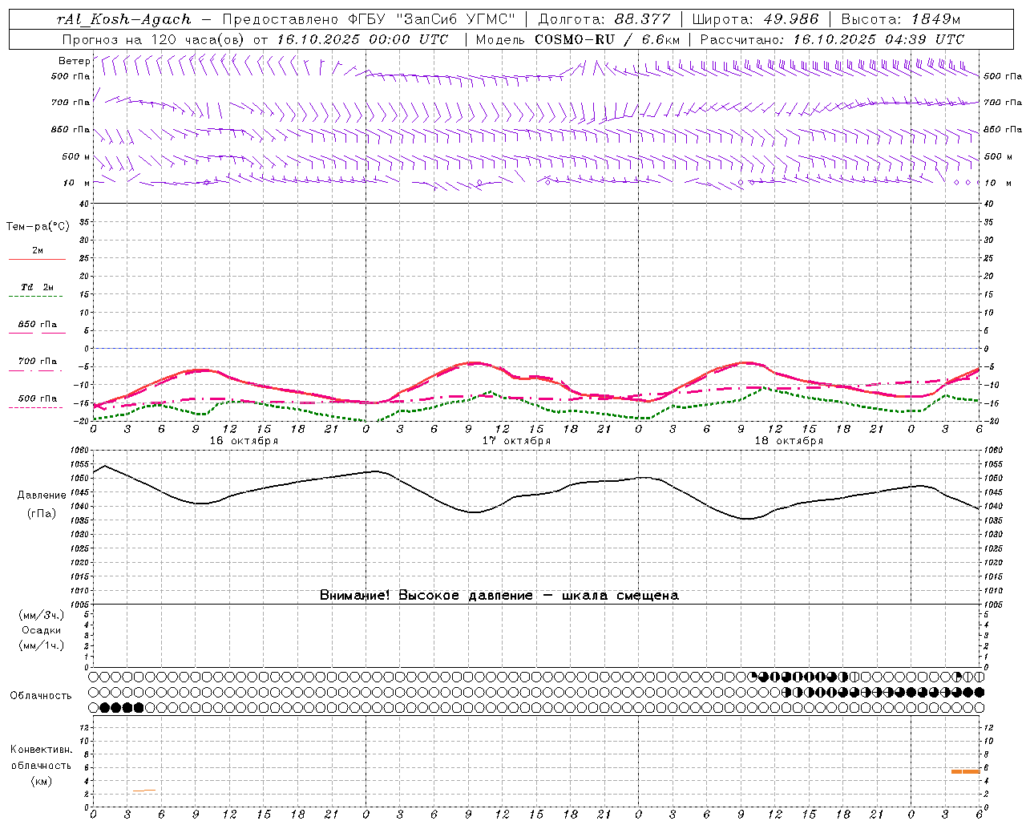Click the '16 октября' date label
The height and width of the screenshot is (821, 1026).
pyautogui.click(x=244, y=441)
